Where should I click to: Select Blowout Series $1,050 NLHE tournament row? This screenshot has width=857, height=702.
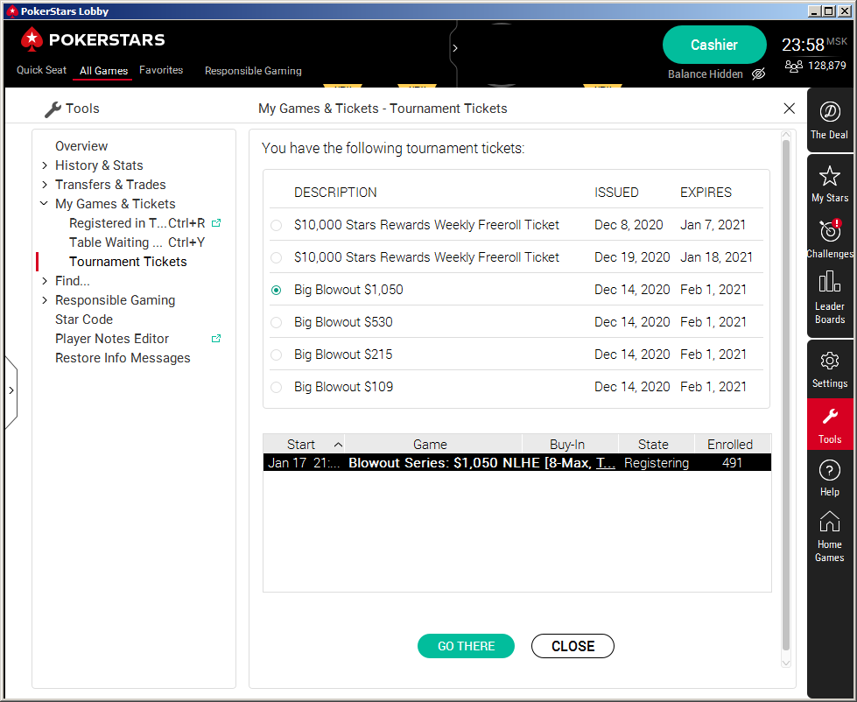click(517, 463)
